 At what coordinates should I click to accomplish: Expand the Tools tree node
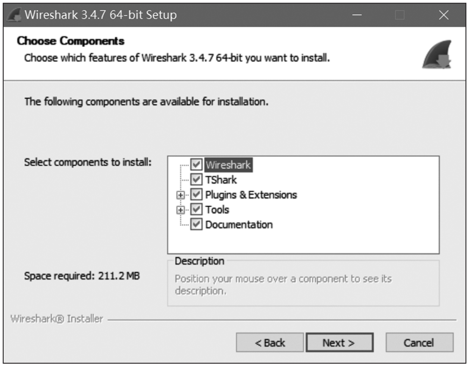coord(181,210)
